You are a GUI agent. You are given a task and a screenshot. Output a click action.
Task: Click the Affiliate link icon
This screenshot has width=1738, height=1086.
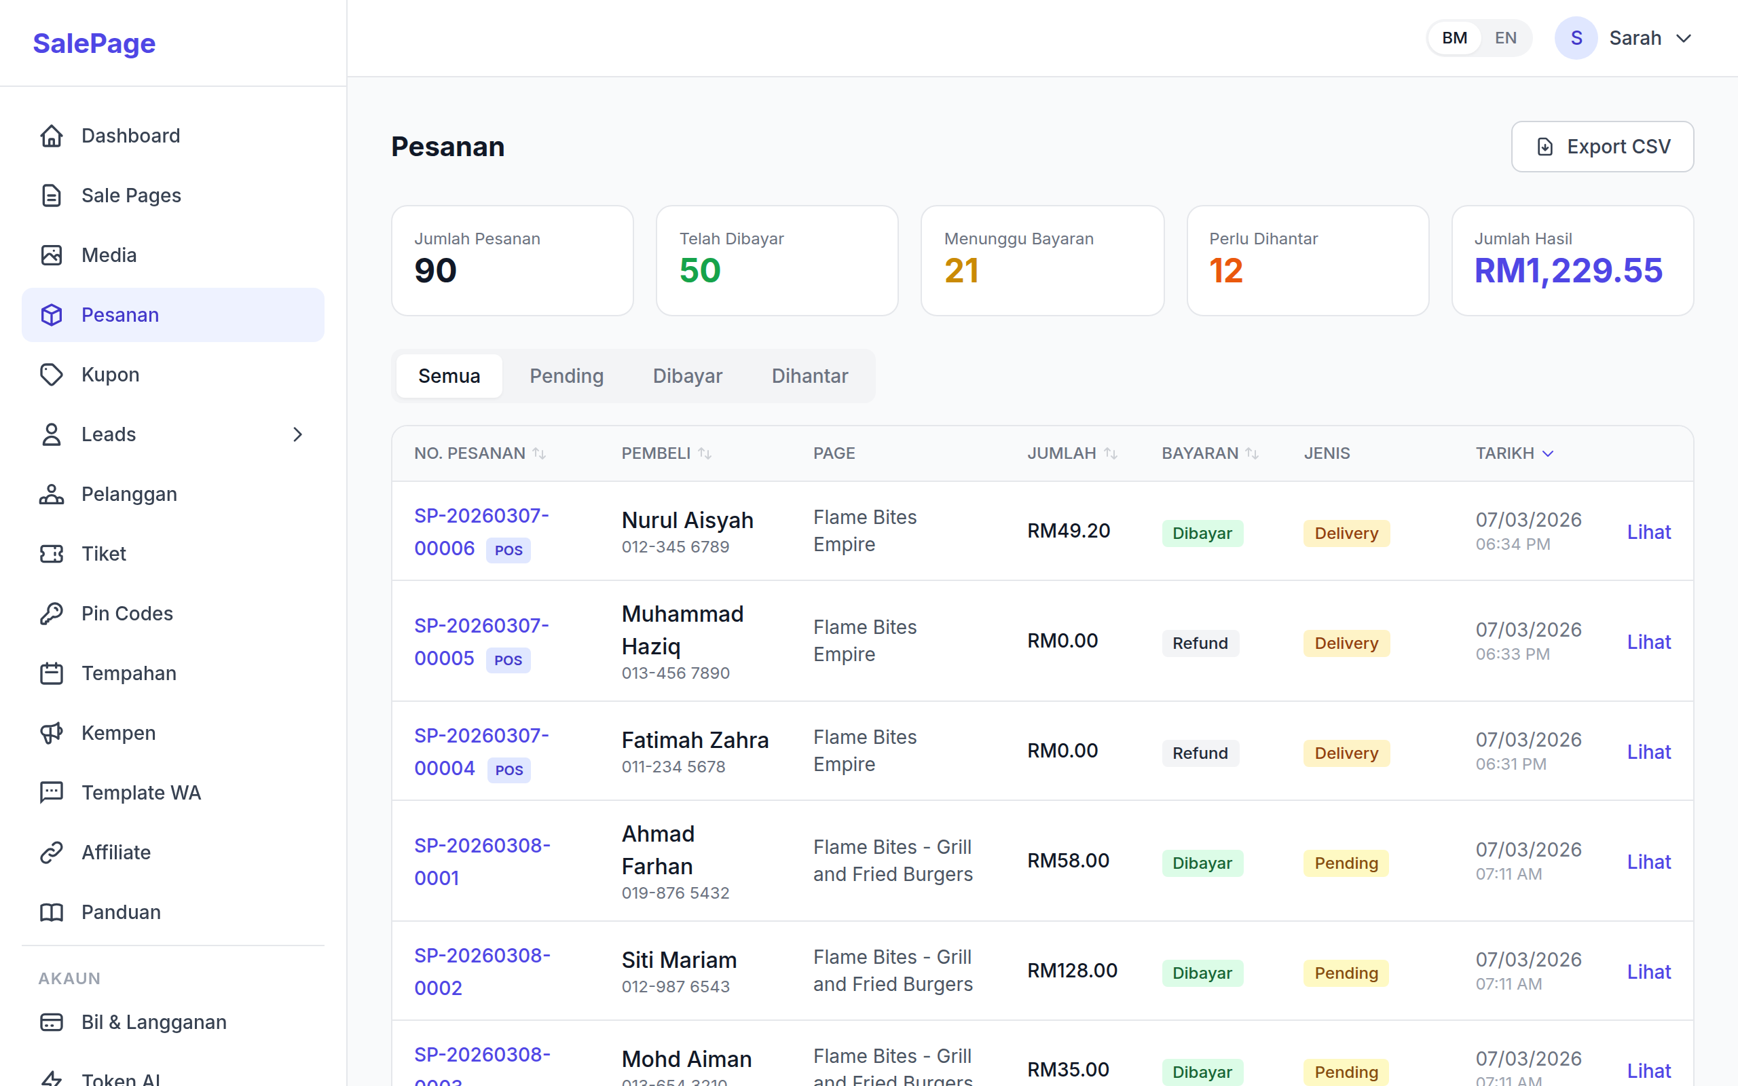pos(51,852)
